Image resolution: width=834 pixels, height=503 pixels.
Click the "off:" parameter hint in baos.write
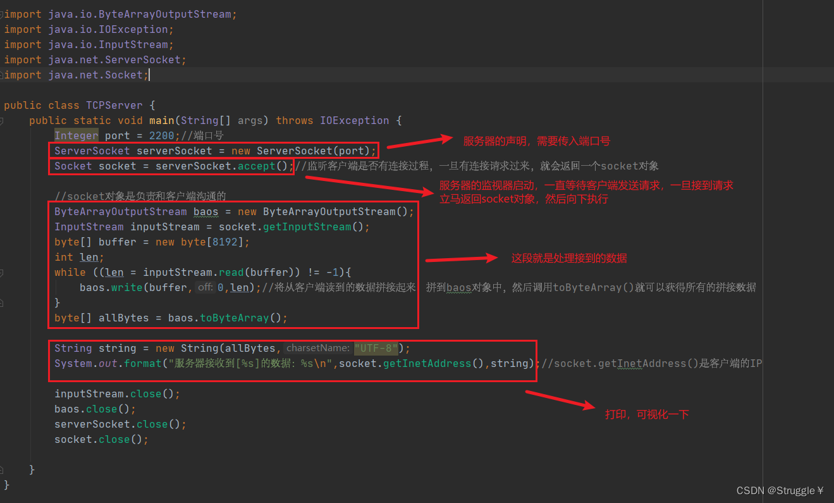[x=206, y=287]
